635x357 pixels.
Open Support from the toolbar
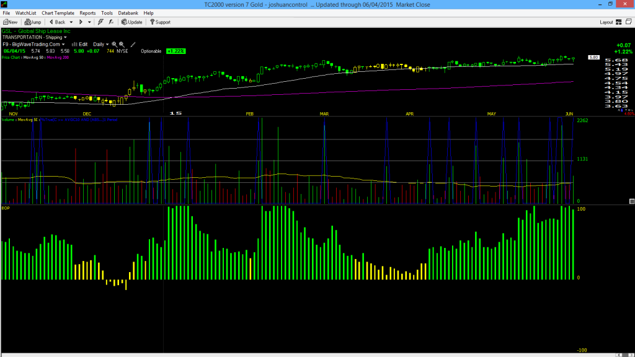[x=161, y=22]
